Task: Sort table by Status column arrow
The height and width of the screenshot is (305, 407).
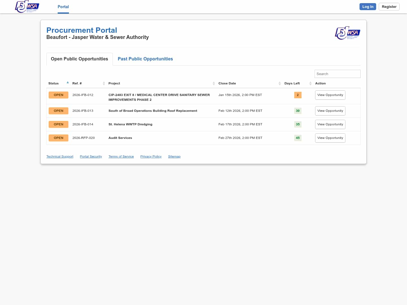Action: (68, 83)
